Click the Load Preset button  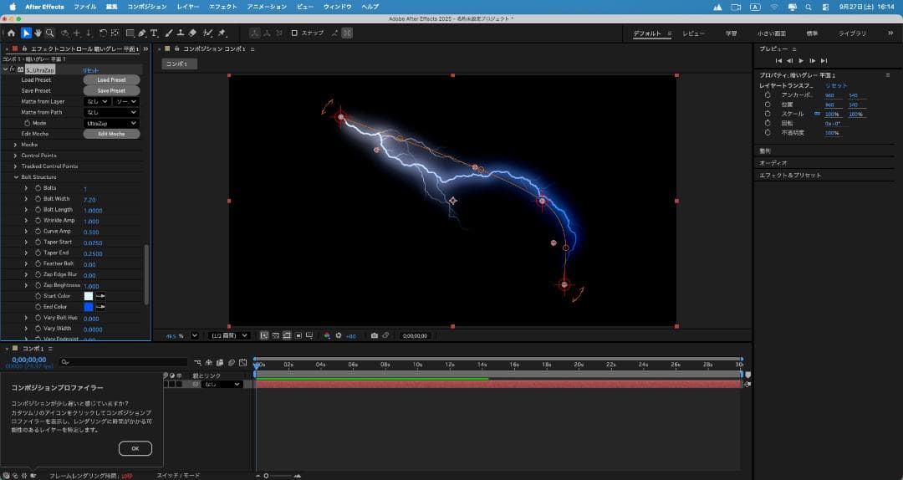111,80
